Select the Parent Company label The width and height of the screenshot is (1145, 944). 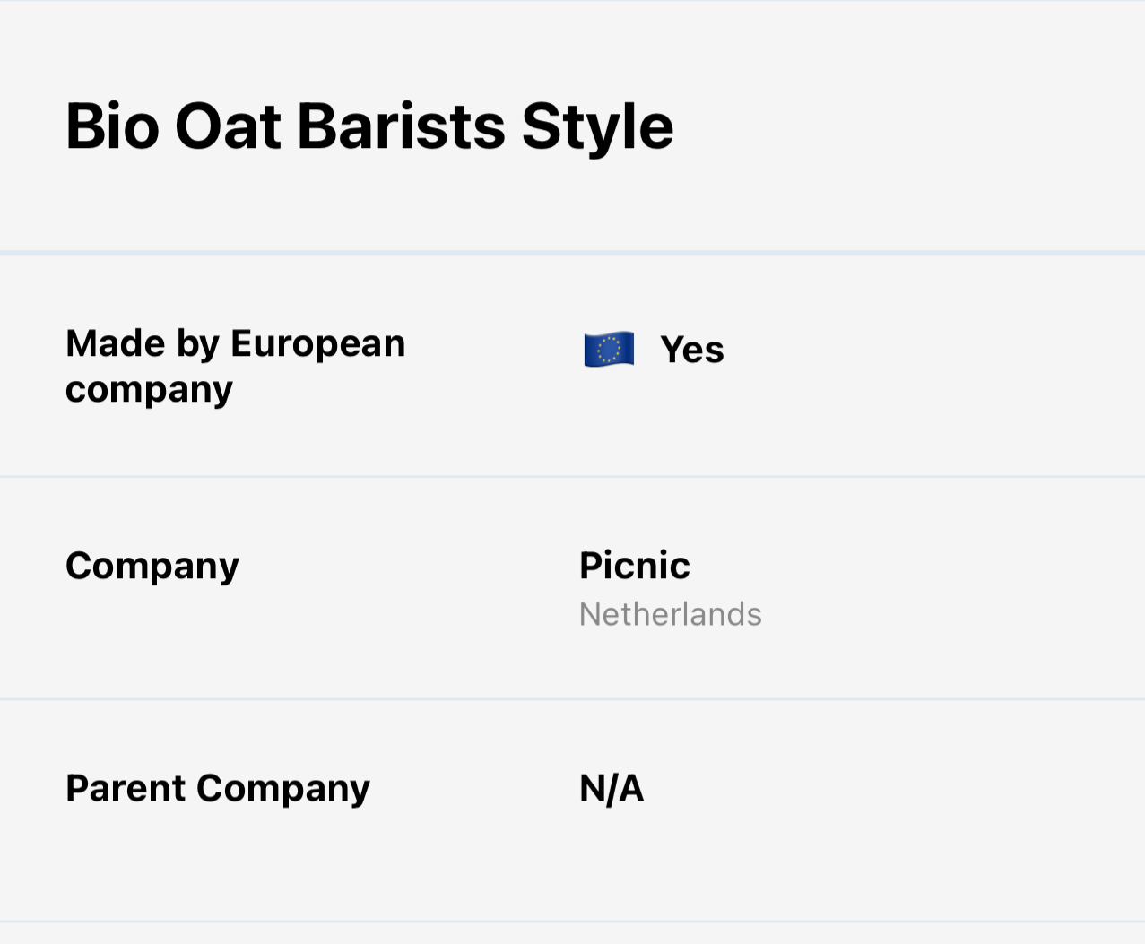[x=217, y=789]
